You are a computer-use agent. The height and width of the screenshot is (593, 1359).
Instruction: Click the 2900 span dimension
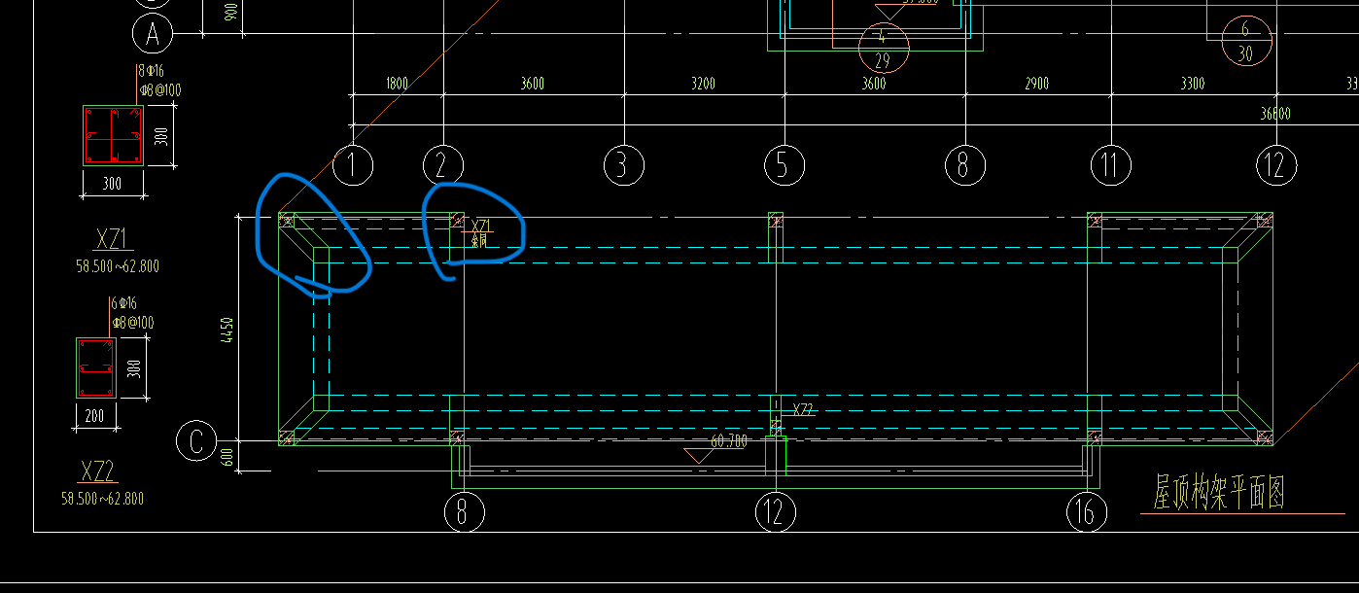coord(1037,84)
